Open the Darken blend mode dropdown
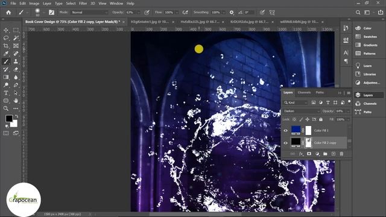This screenshot has width=386, height=217. coord(302,111)
